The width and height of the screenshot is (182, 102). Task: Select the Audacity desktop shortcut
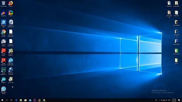(x=3, y=13)
